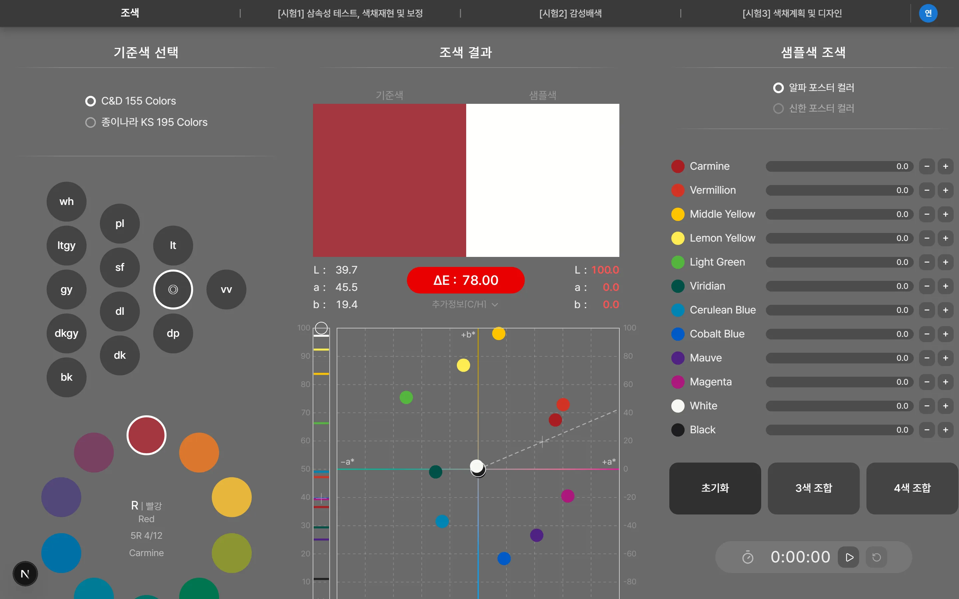Click the green dot on the a*b* chart
The width and height of the screenshot is (959, 599).
[x=406, y=397]
